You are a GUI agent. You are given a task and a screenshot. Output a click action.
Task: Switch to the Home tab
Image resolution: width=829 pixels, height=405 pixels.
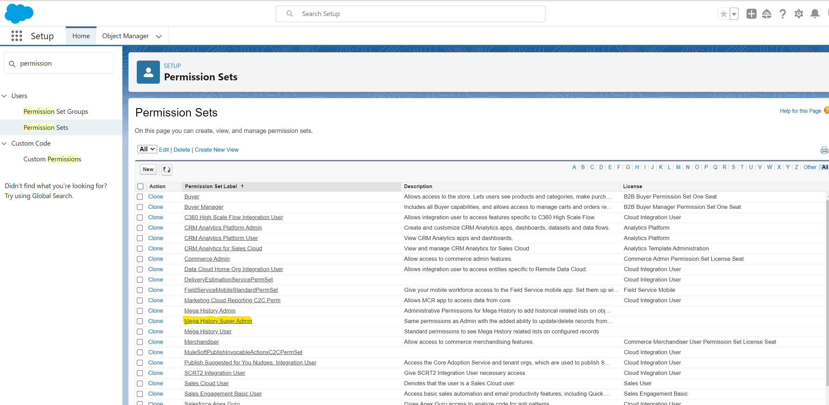[81, 36]
